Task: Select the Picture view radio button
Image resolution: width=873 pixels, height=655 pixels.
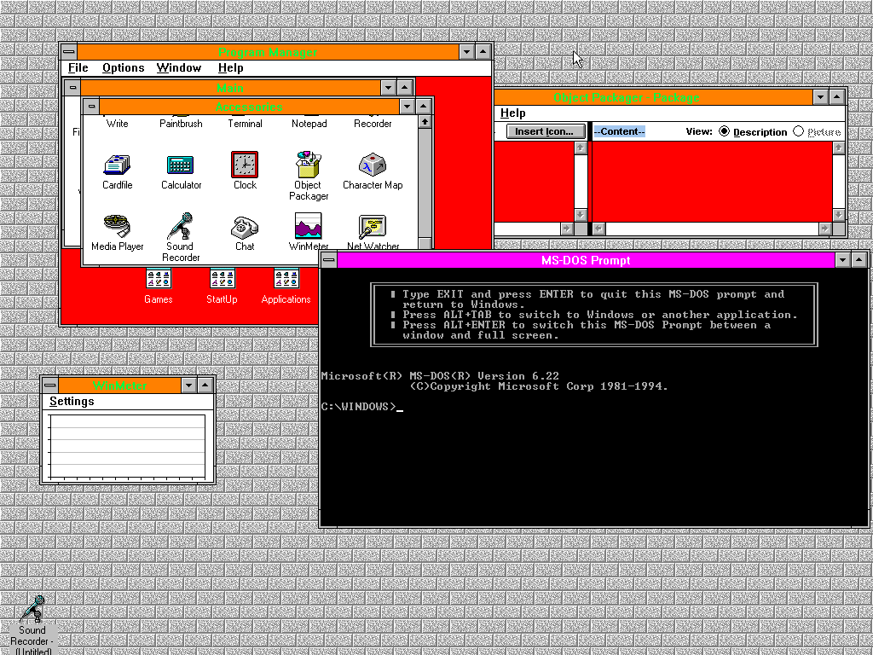Action: click(x=799, y=131)
